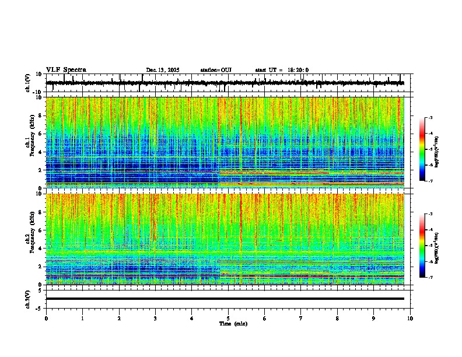Click the ch.3(V) axis label
462x357 pixels.
(x=28, y=299)
